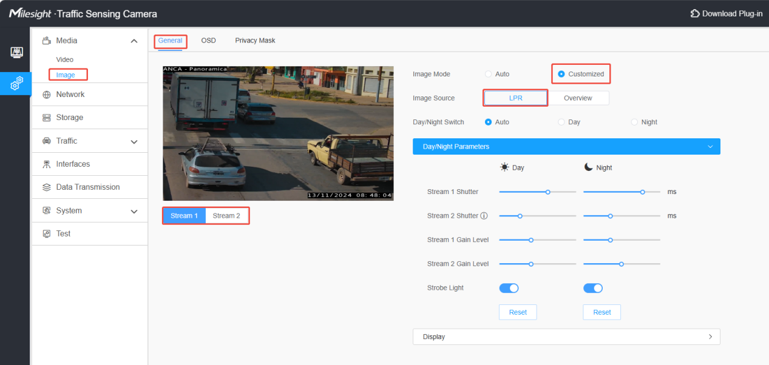Switch to the OSD tab
Image resolution: width=769 pixels, height=365 pixels.
[x=208, y=41]
